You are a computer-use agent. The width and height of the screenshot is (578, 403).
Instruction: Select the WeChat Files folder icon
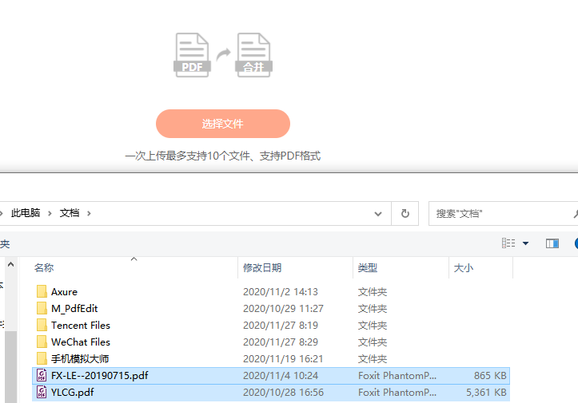[x=42, y=342]
